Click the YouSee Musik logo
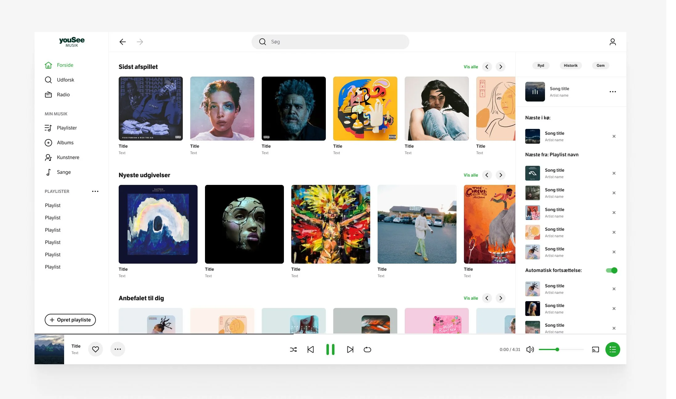This screenshot has width=676, height=399. (x=72, y=42)
